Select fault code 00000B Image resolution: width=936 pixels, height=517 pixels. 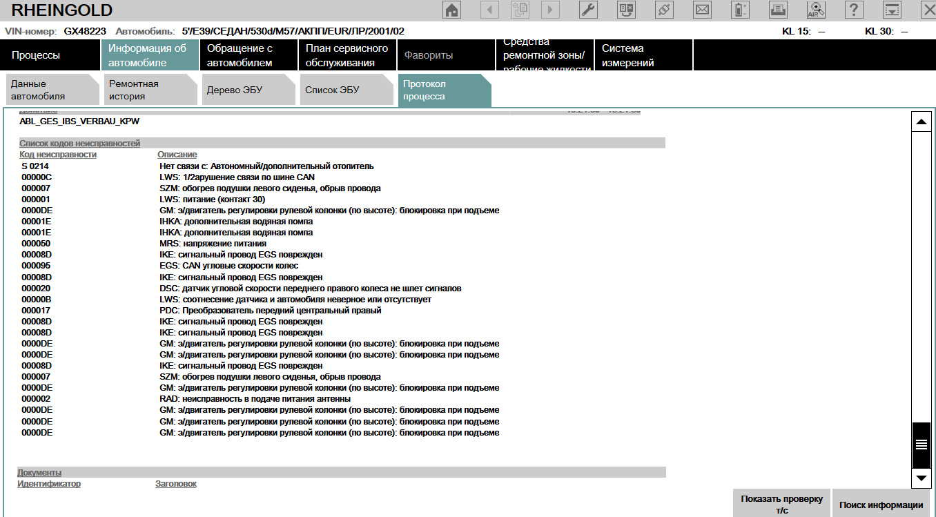37,299
